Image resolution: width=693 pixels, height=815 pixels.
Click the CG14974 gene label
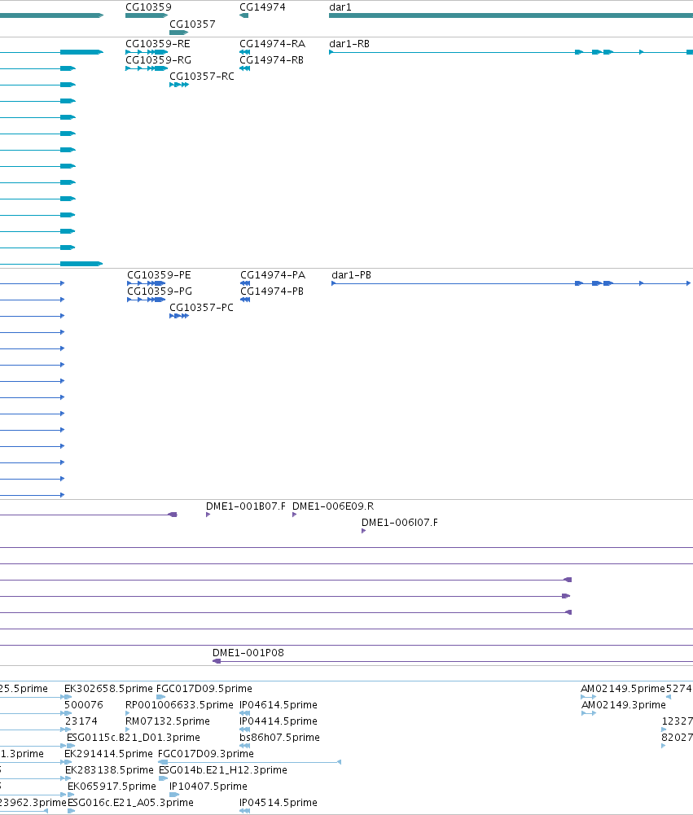pos(262,7)
